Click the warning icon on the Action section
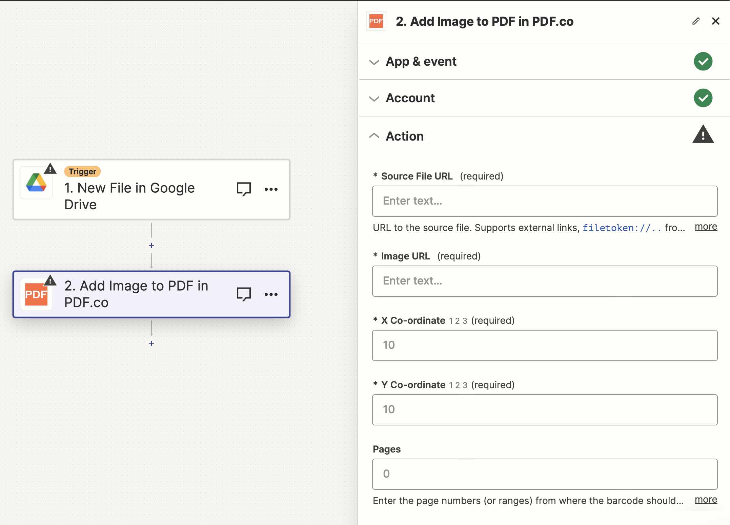The height and width of the screenshot is (525, 730). (x=704, y=134)
